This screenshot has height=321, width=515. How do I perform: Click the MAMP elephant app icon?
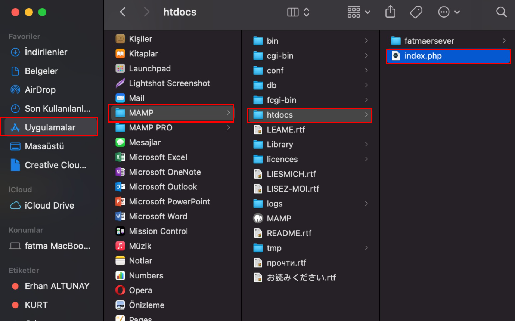click(258, 218)
